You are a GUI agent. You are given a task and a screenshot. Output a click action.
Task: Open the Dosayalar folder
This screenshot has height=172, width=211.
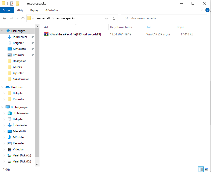[19, 61]
